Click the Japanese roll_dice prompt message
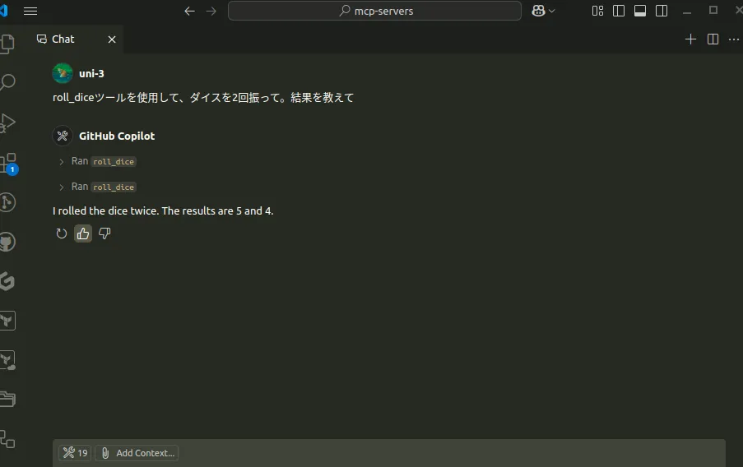Image resolution: width=743 pixels, height=467 pixels. (x=203, y=98)
